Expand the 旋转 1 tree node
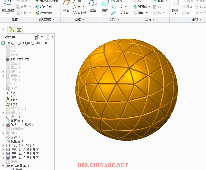This screenshot has width=206, height=170. (3, 72)
